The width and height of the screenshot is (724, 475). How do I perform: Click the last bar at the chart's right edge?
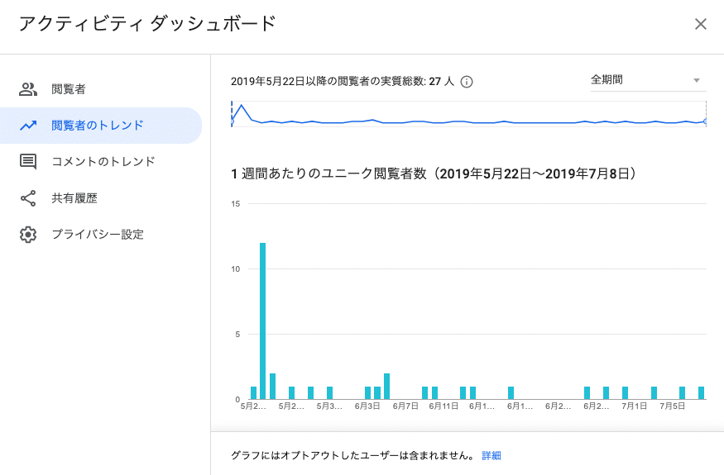pos(702,393)
